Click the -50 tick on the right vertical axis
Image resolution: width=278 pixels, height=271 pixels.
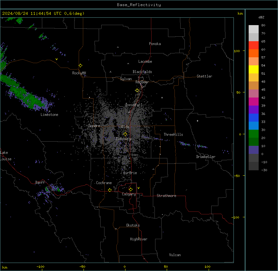click(x=237, y=176)
